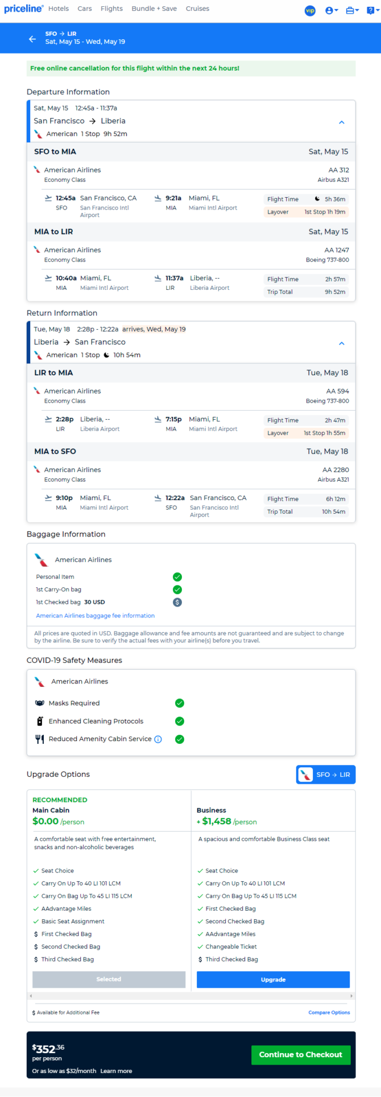
Task: Click Continue to Checkout
Action: (301, 1055)
